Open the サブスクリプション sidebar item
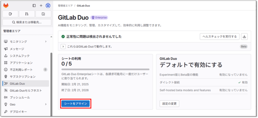258x118 pixels. (x=26, y=77)
